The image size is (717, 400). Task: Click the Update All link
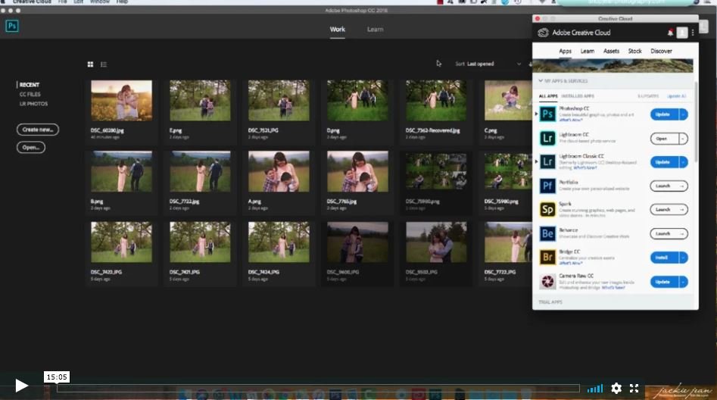point(676,96)
